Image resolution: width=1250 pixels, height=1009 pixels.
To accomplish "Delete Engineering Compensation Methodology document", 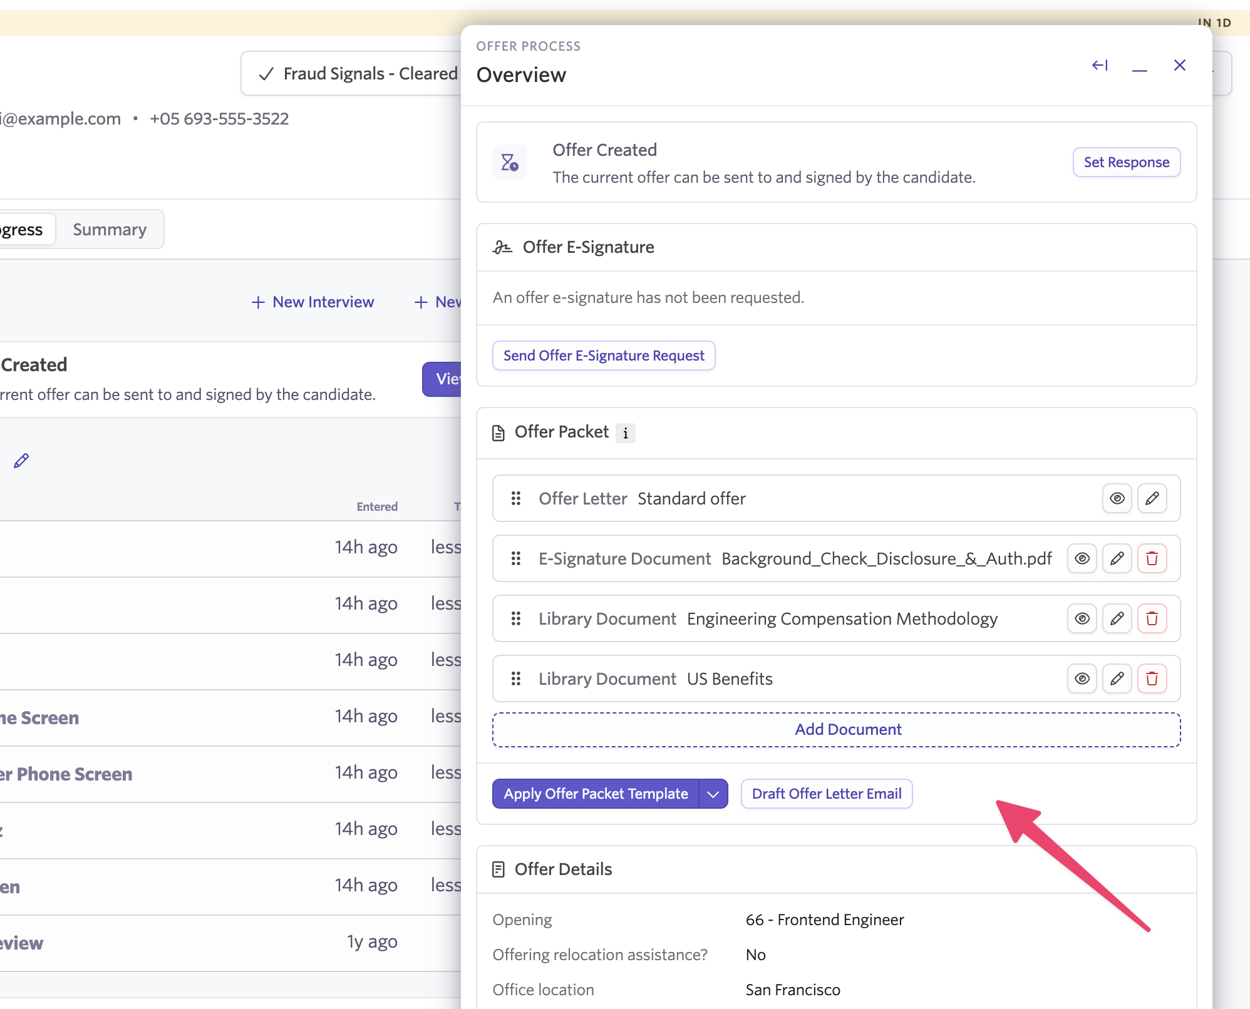I will 1152,618.
